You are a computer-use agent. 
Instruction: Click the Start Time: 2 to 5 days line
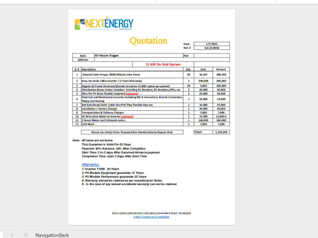pos(121,152)
